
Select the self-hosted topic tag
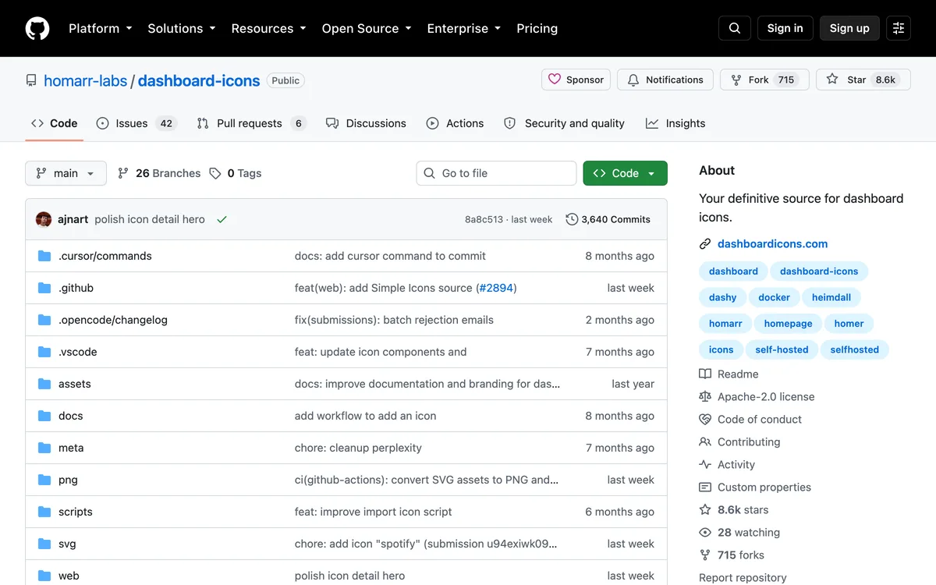782,349
